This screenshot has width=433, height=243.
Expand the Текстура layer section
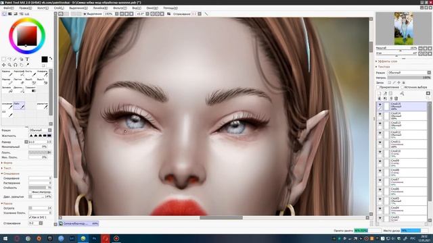click(x=383, y=67)
